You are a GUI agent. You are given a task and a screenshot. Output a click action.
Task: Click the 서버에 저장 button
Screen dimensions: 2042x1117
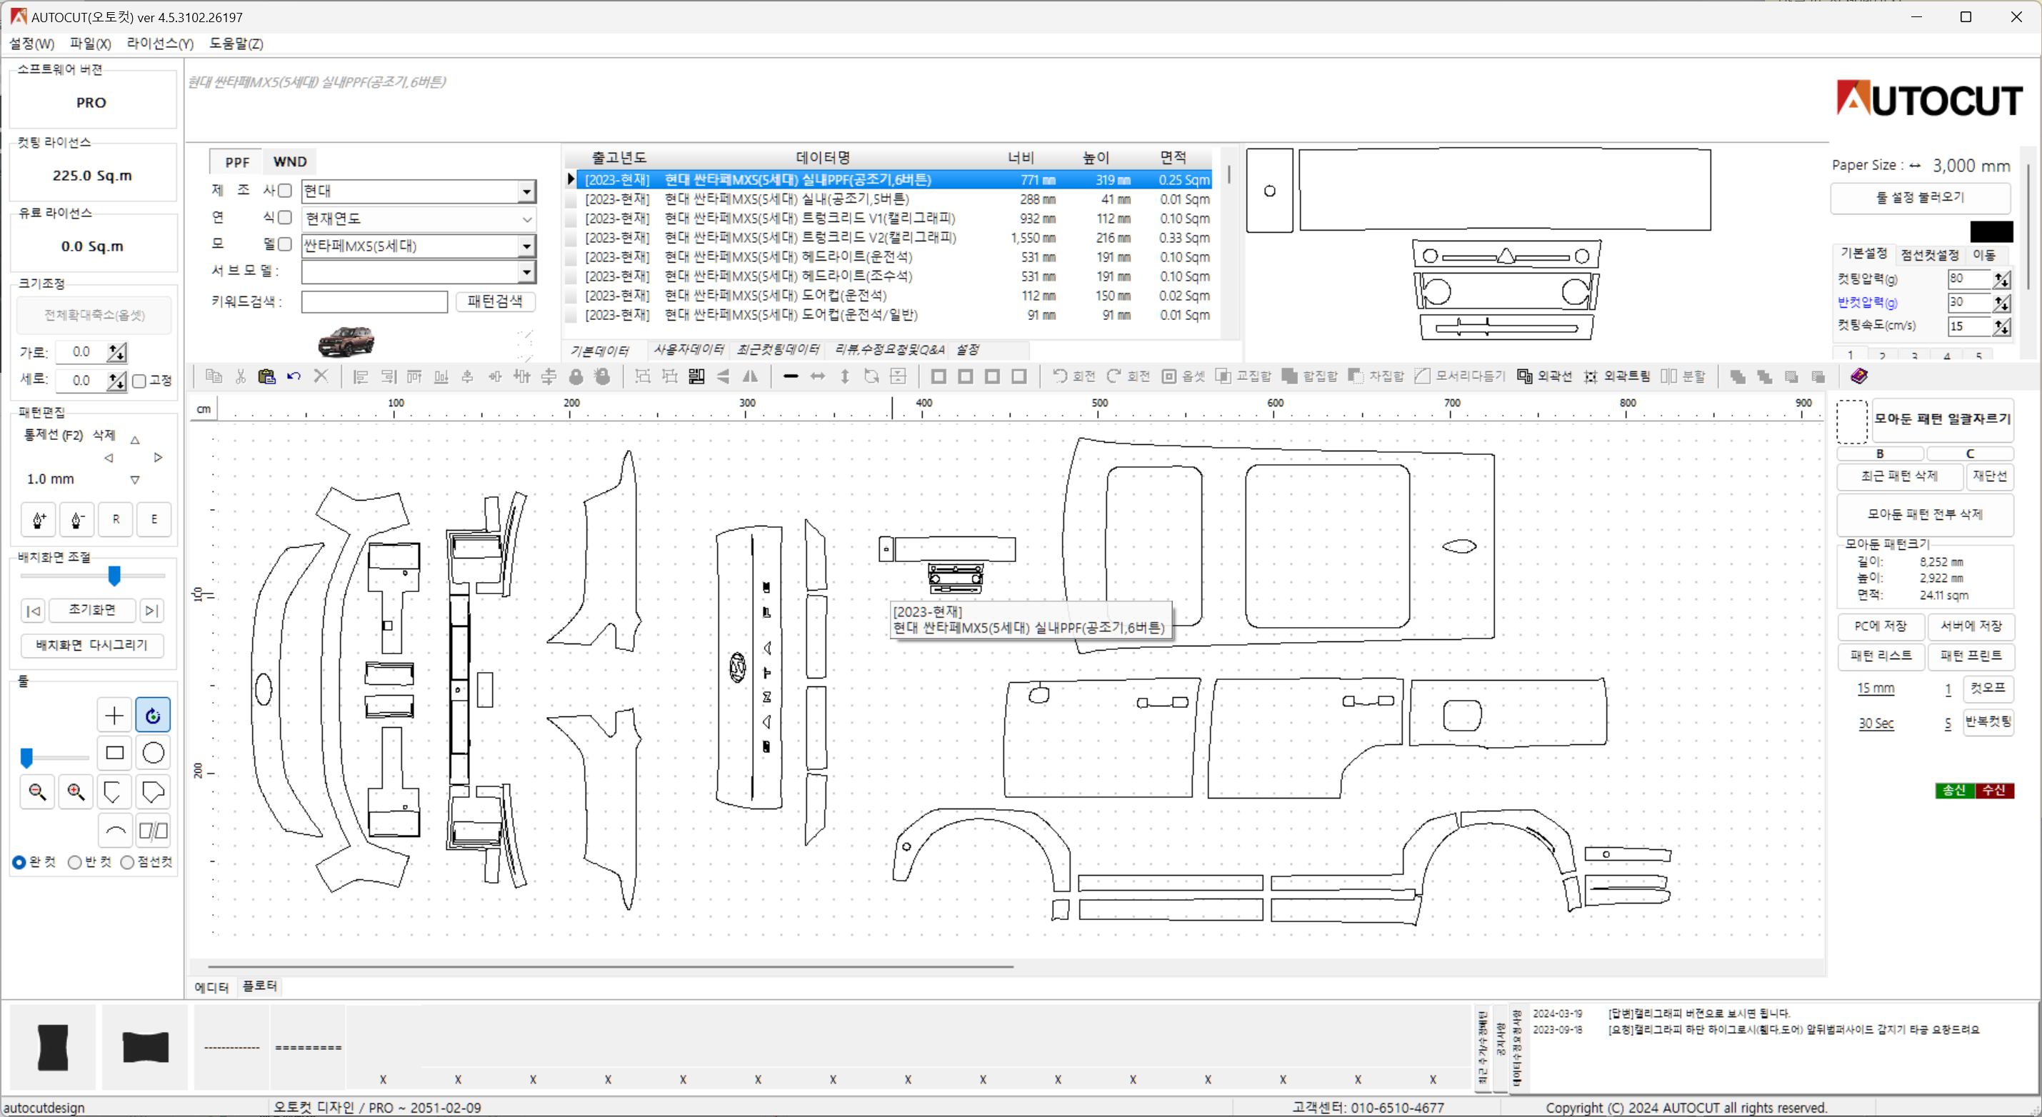(1971, 626)
